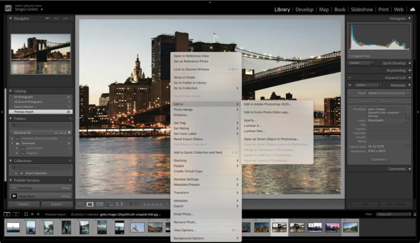Select the Loupe view icon
The width and height of the screenshot is (420, 243).
90,204
